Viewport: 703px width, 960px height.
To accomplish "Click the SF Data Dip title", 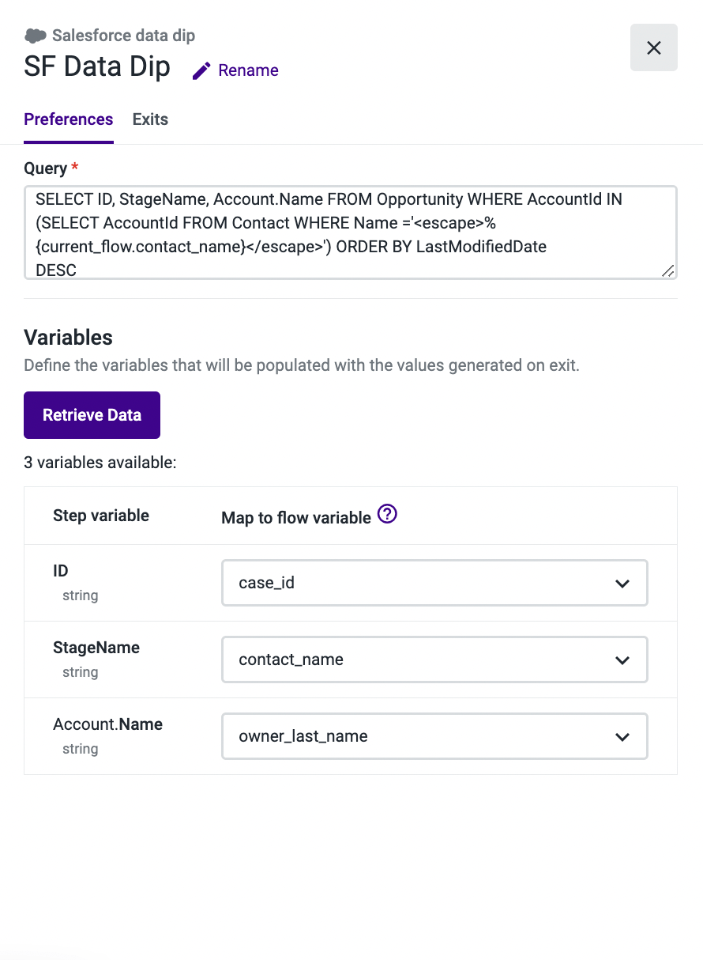I will click(97, 67).
